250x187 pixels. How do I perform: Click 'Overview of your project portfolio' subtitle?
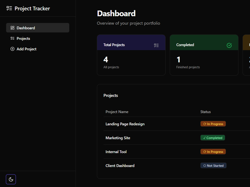click(x=128, y=23)
